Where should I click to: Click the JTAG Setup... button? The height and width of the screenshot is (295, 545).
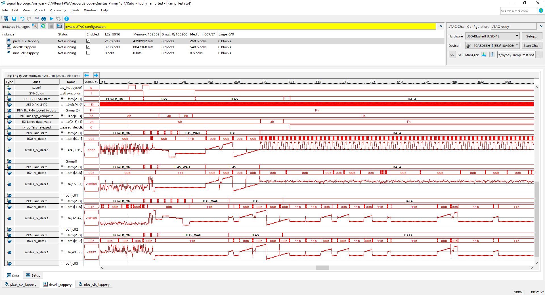532,36
